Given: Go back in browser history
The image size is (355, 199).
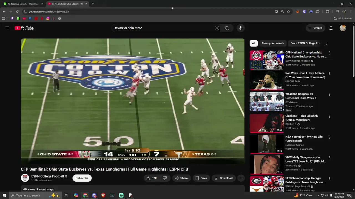Looking at the screenshot, I should tap(4, 12).
